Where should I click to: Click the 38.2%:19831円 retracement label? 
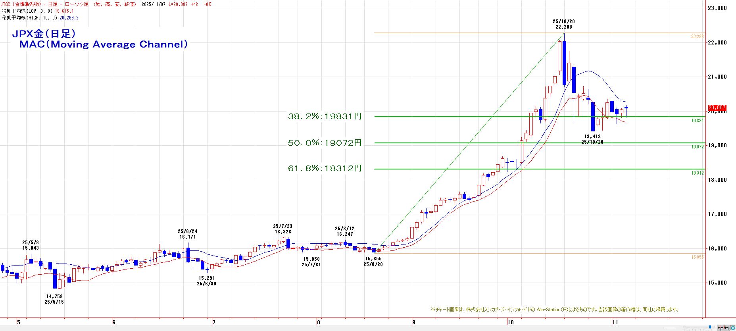click(x=325, y=117)
